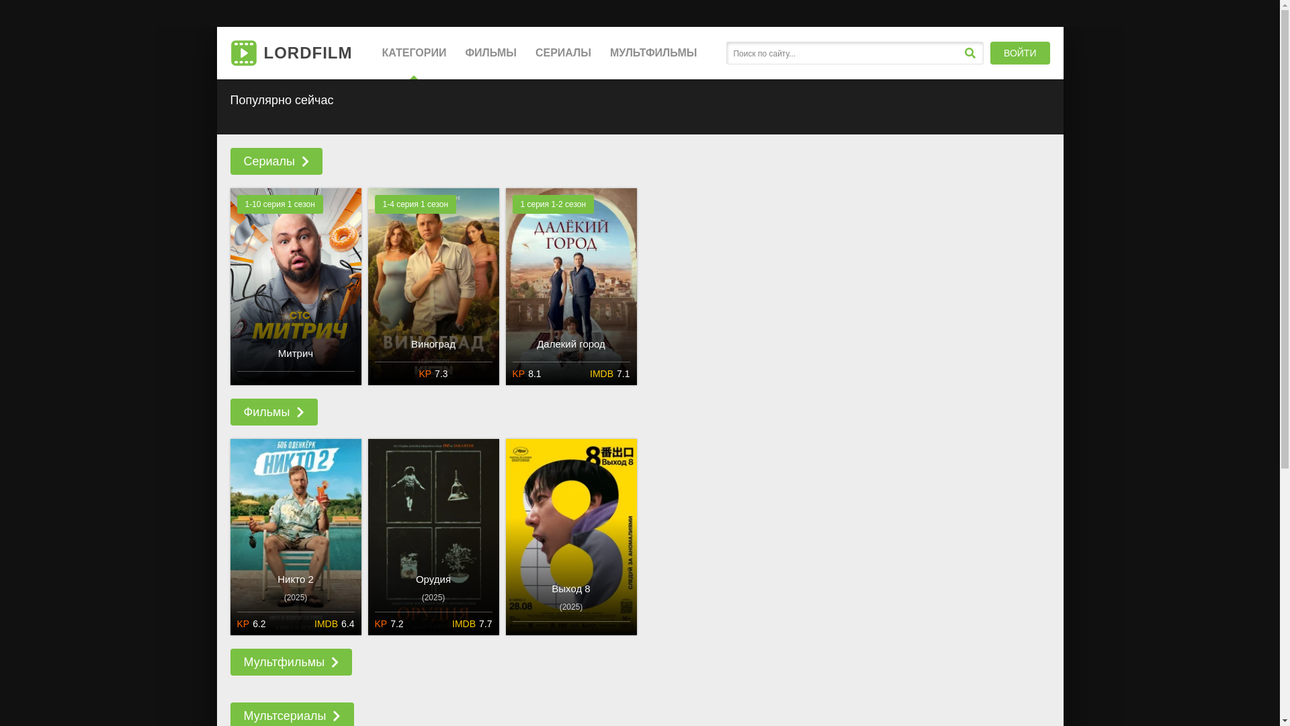Screen dimensions: 1290x726
Task: Open the Сериалы section button
Action: (276, 161)
